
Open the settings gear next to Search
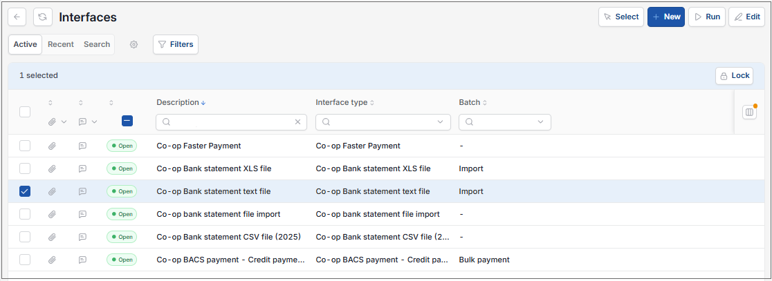[x=134, y=45]
